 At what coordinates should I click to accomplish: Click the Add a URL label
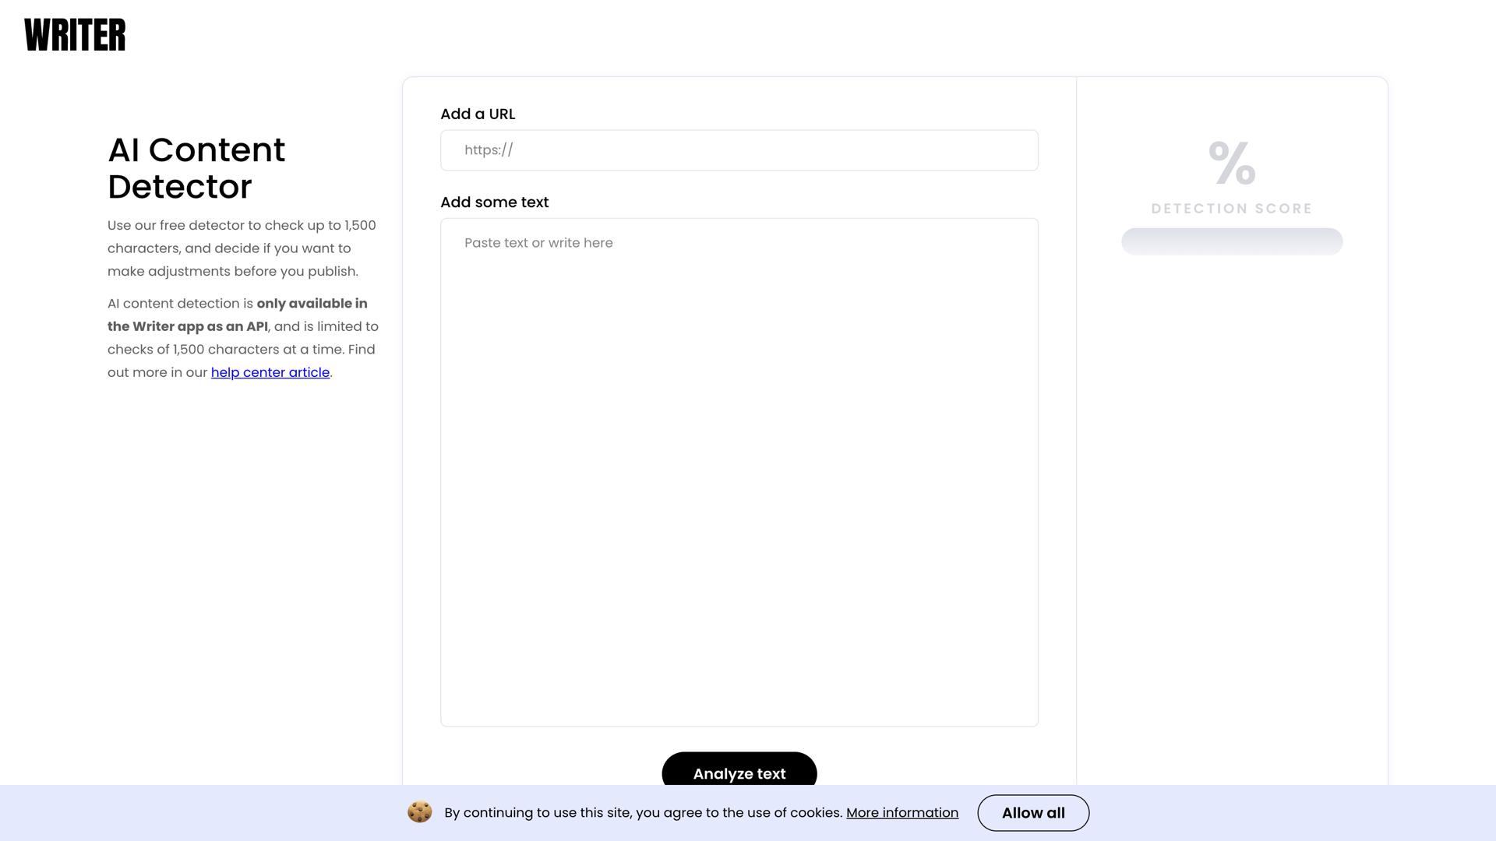tap(478, 114)
